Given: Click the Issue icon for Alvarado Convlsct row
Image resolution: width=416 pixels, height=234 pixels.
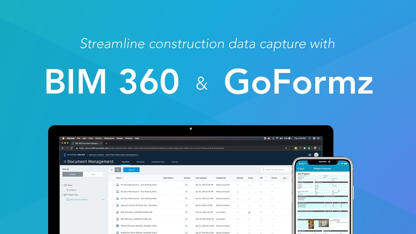Looking at the screenshot, I should [x=249, y=205].
